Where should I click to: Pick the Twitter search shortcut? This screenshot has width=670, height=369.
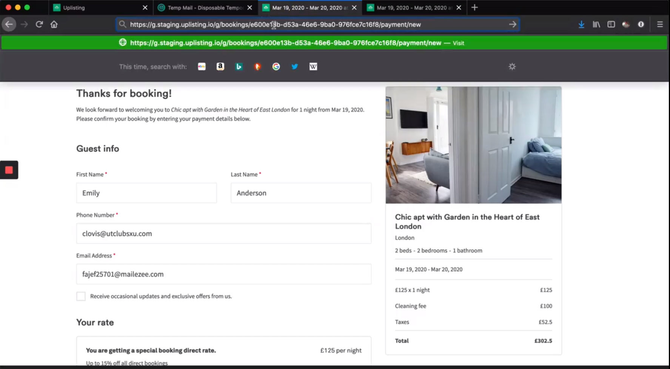point(295,67)
